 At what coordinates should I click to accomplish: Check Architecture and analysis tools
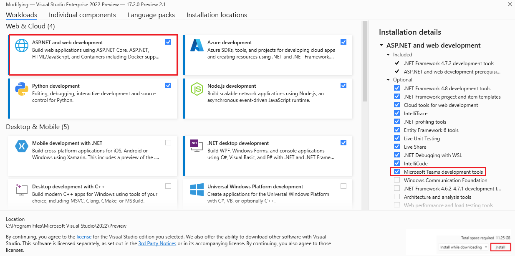point(396,197)
